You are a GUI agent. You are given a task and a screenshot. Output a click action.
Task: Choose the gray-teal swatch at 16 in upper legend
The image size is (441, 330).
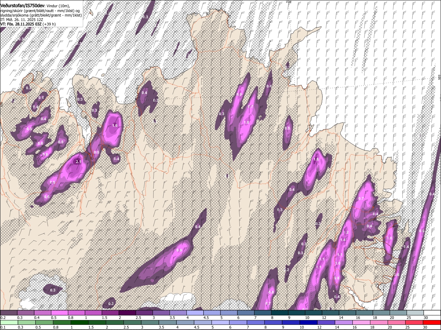coord(365,312)
